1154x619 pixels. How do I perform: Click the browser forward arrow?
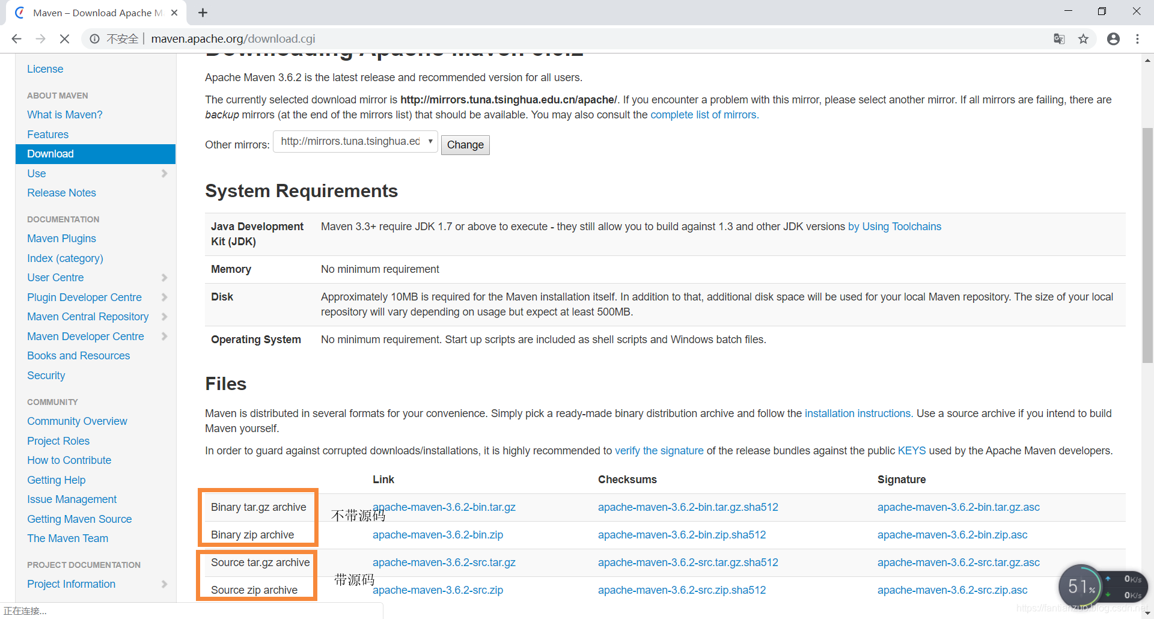pyautogui.click(x=41, y=39)
